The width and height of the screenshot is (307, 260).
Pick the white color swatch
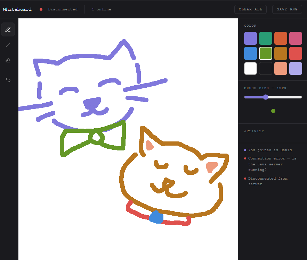(x=250, y=69)
